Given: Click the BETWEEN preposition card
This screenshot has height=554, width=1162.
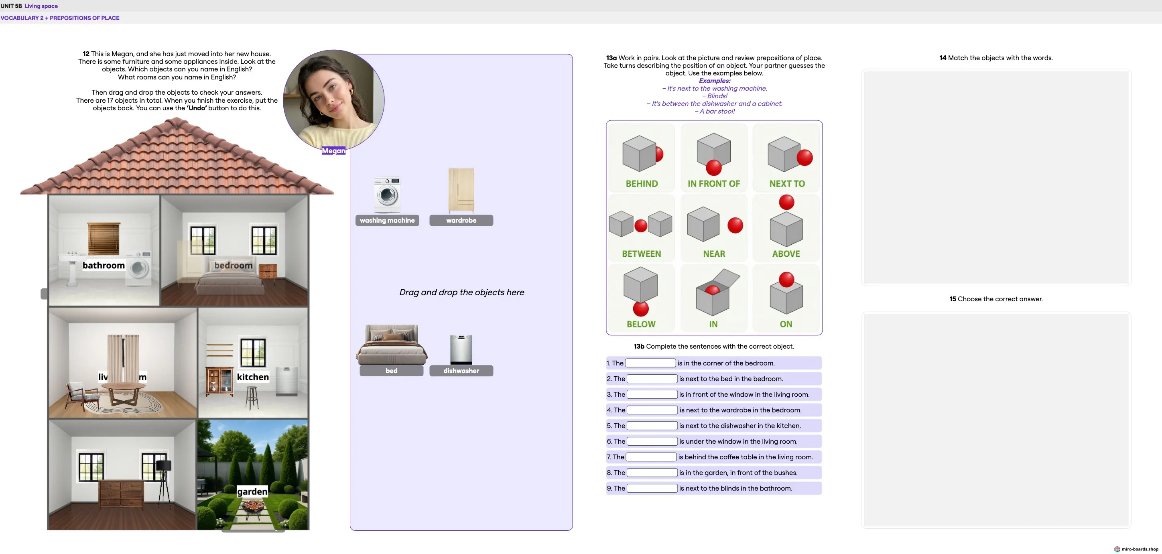Looking at the screenshot, I should (x=642, y=228).
